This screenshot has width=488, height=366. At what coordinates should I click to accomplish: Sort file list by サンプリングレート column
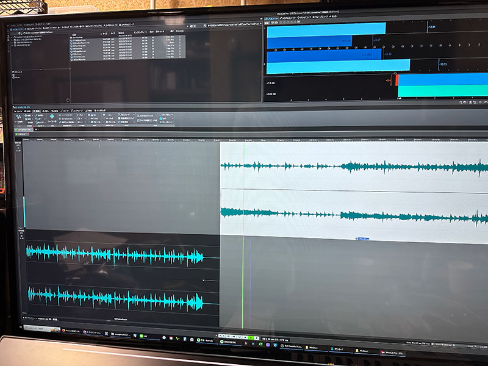[140, 32]
